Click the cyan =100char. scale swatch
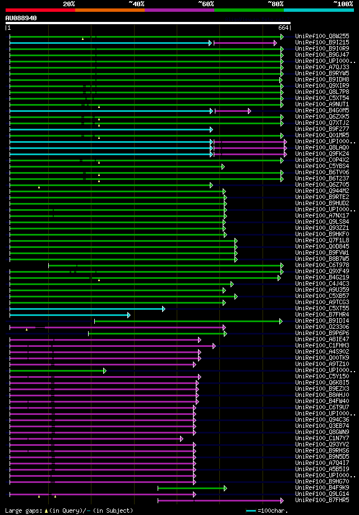This screenshot has width=359, height=515. pyautogui.click(x=251, y=511)
